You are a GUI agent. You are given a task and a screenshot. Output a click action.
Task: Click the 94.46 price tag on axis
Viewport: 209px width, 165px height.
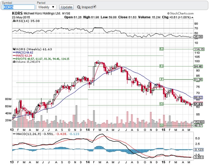pyautogui.click(x=198, y=66)
